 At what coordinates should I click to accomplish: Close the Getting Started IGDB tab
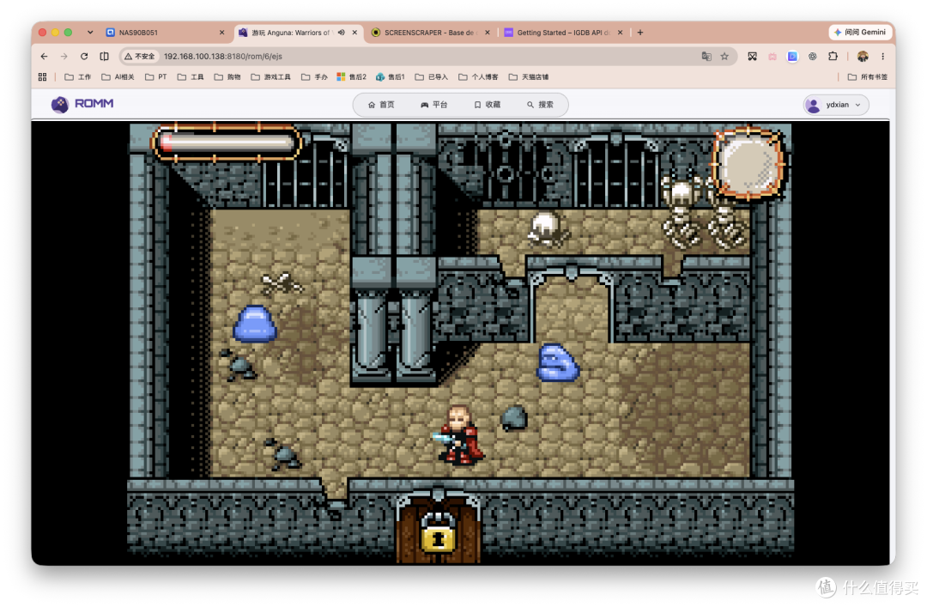pyautogui.click(x=620, y=33)
